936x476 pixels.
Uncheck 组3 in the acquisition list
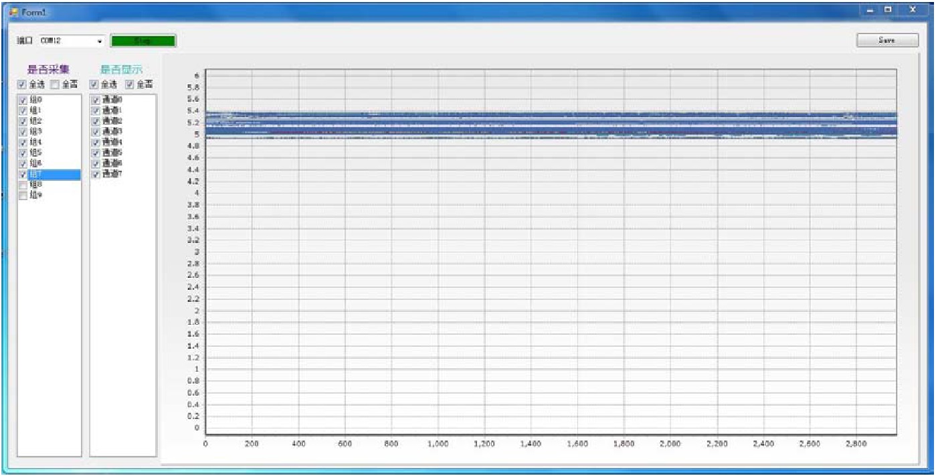[x=23, y=132]
